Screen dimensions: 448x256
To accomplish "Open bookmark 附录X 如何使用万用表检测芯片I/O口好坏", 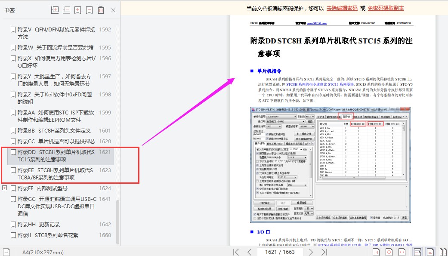I will coord(56,62).
